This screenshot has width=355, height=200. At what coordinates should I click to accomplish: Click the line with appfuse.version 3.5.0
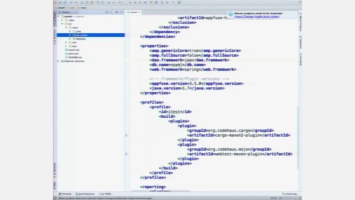196,83
